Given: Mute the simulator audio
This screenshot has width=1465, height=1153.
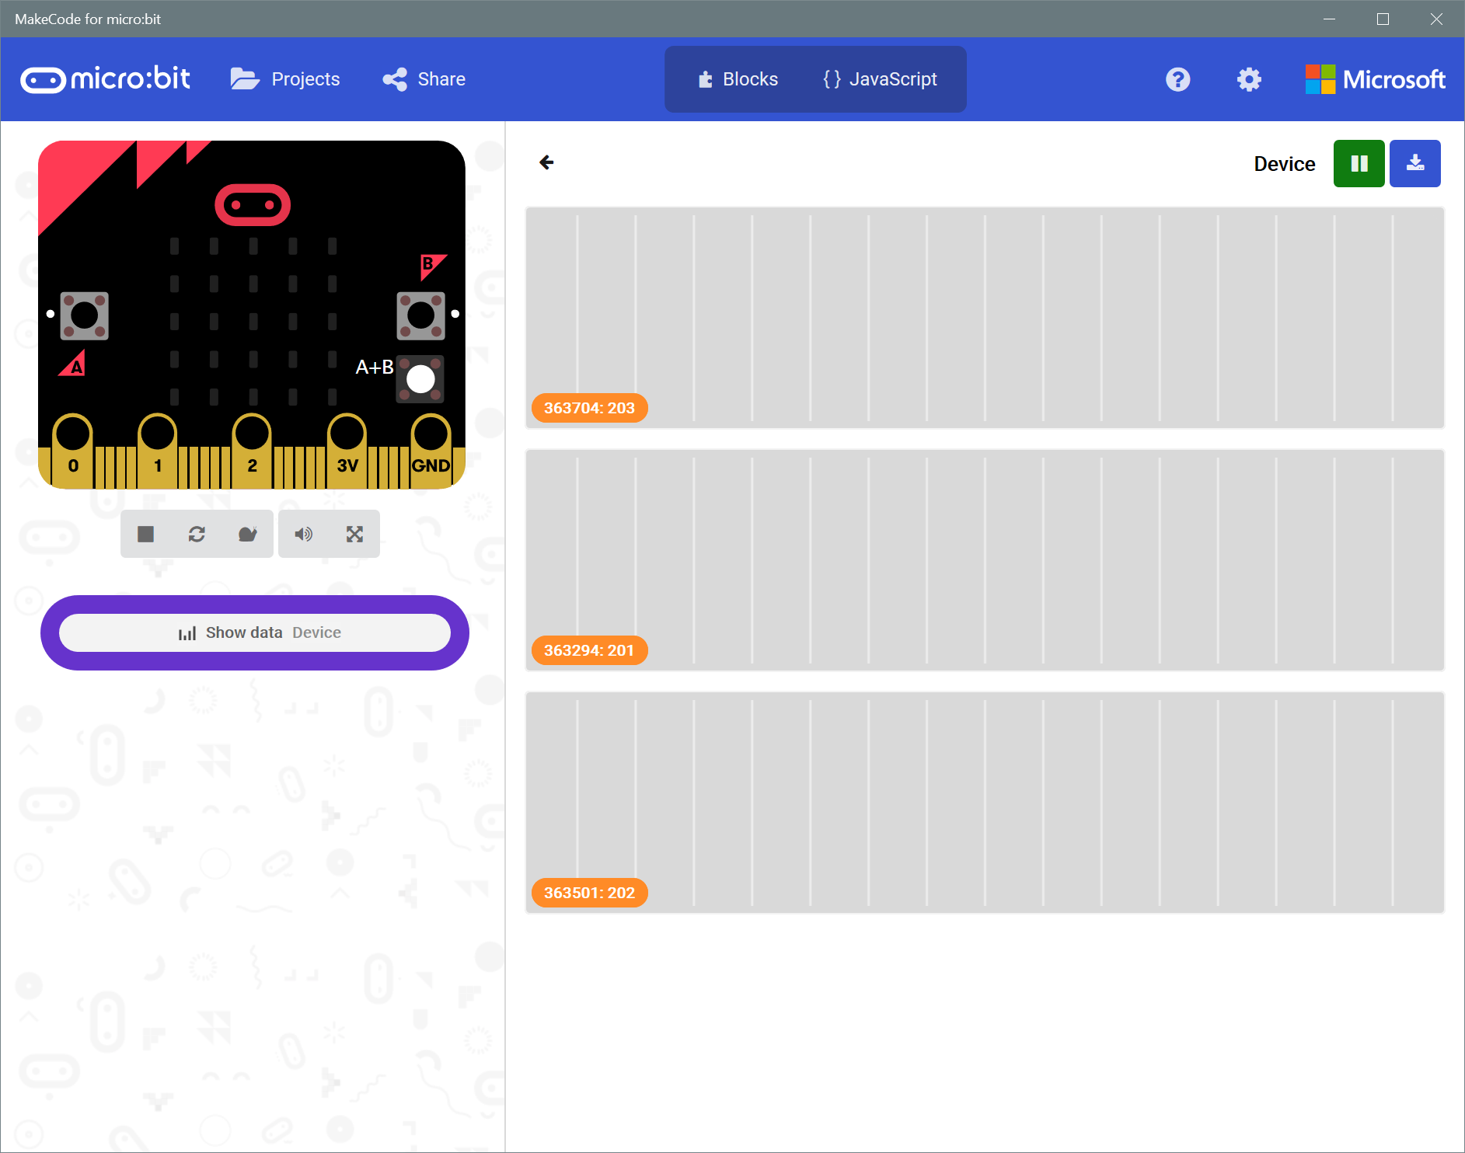Looking at the screenshot, I should point(304,534).
